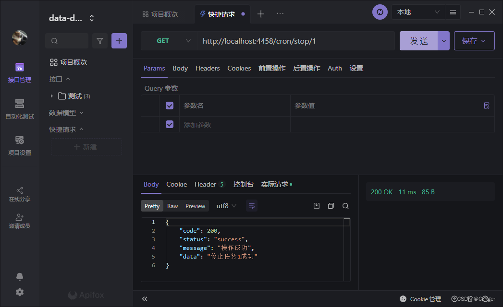Open the filter icon in sidebar
The image size is (503, 307).
click(x=100, y=41)
